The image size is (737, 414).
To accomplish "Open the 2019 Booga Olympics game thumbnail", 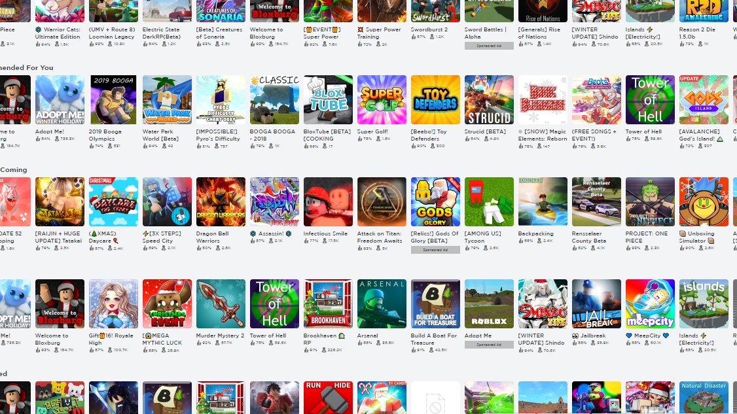I will [x=113, y=99].
